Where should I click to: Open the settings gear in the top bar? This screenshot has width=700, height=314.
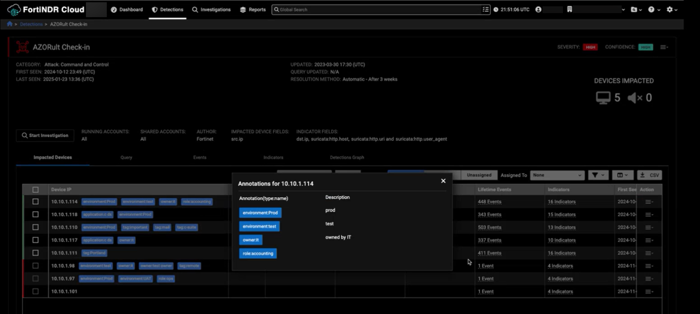670,9
